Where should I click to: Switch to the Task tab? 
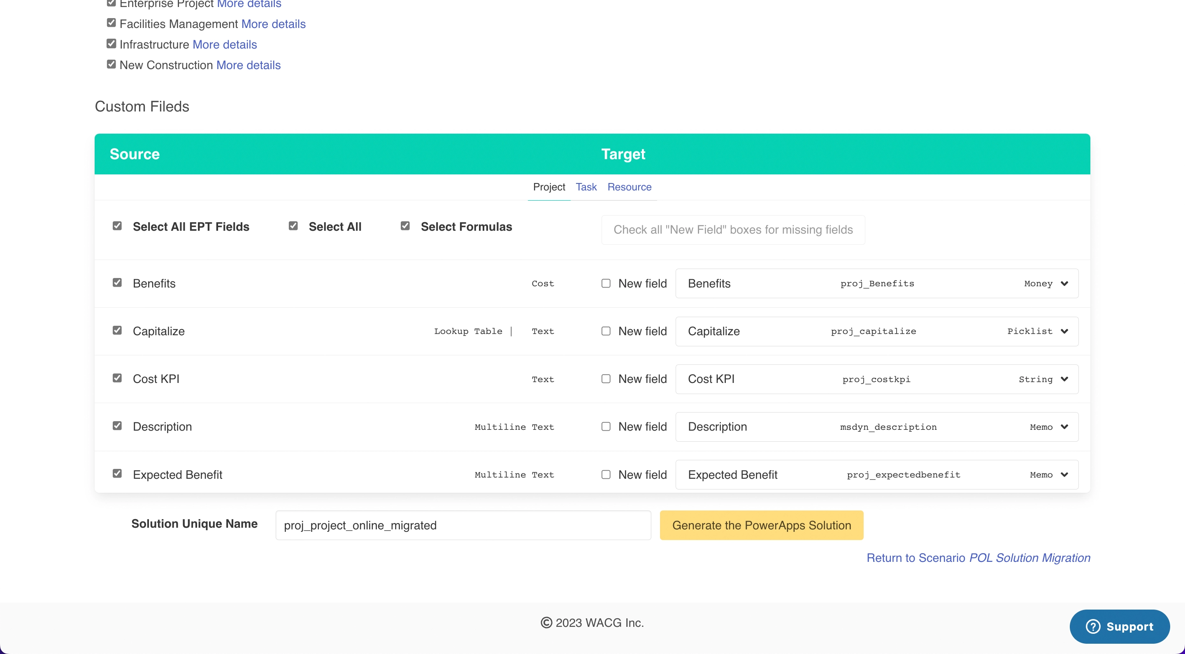click(586, 187)
